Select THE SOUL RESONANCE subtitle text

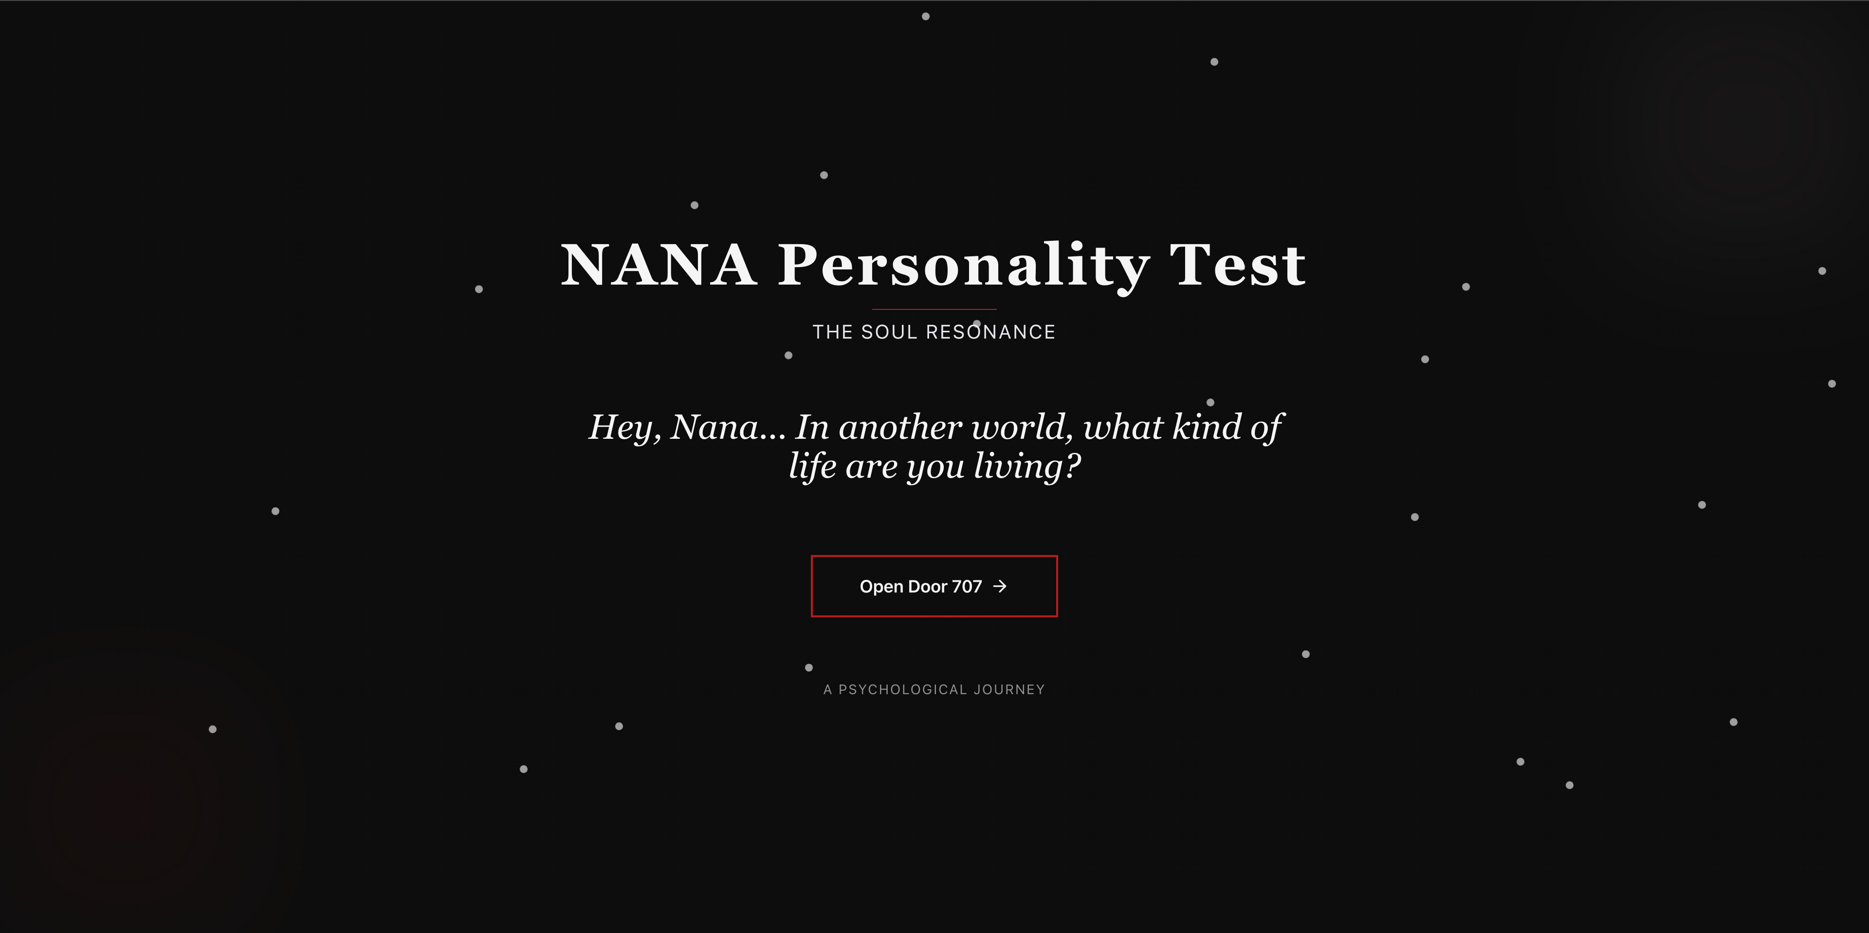click(934, 332)
